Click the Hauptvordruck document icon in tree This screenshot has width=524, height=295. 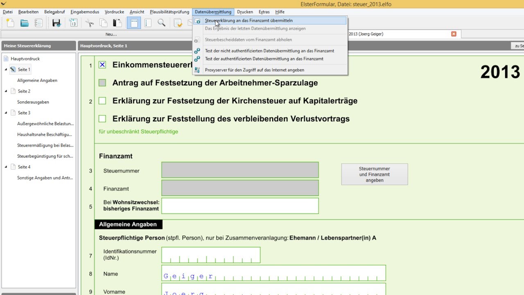tap(6, 59)
